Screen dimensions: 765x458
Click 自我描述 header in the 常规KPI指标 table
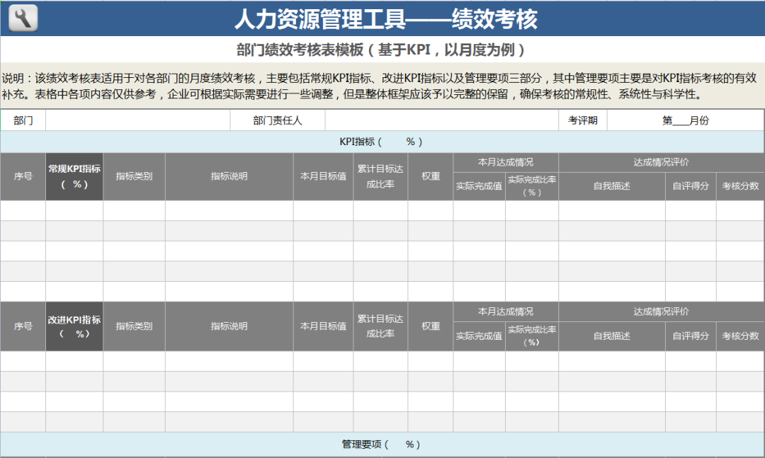coord(612,186)
